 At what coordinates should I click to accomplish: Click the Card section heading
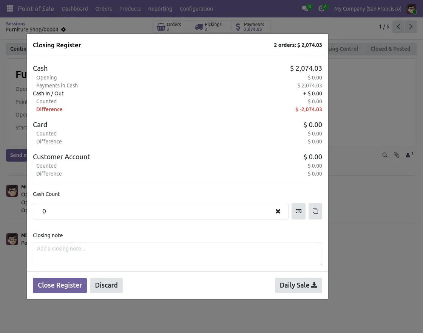pyautogui.click(x=40, y=125)
